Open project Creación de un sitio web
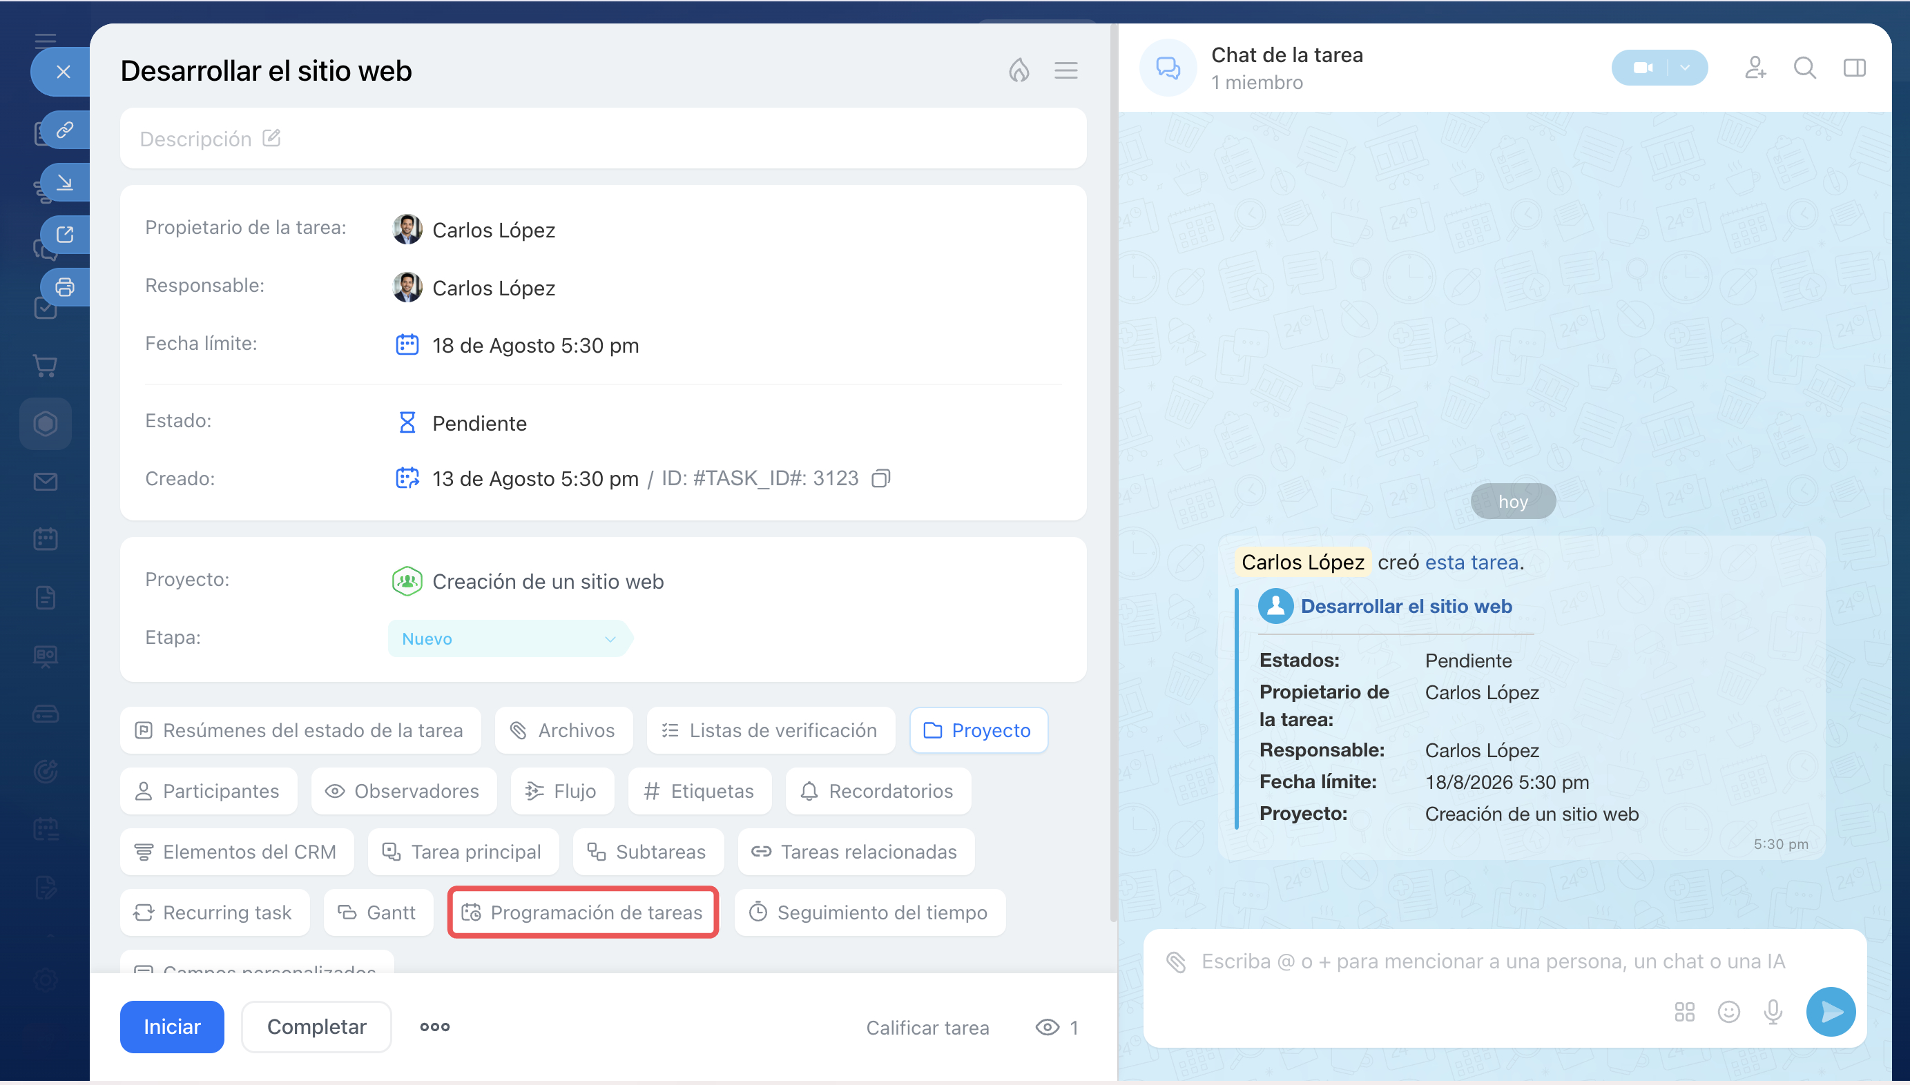This screenshot has height=1085, width=1910. pos(548,581)
